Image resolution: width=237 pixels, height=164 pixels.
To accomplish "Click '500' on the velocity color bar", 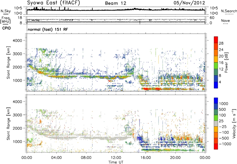I will pos(222,109).
